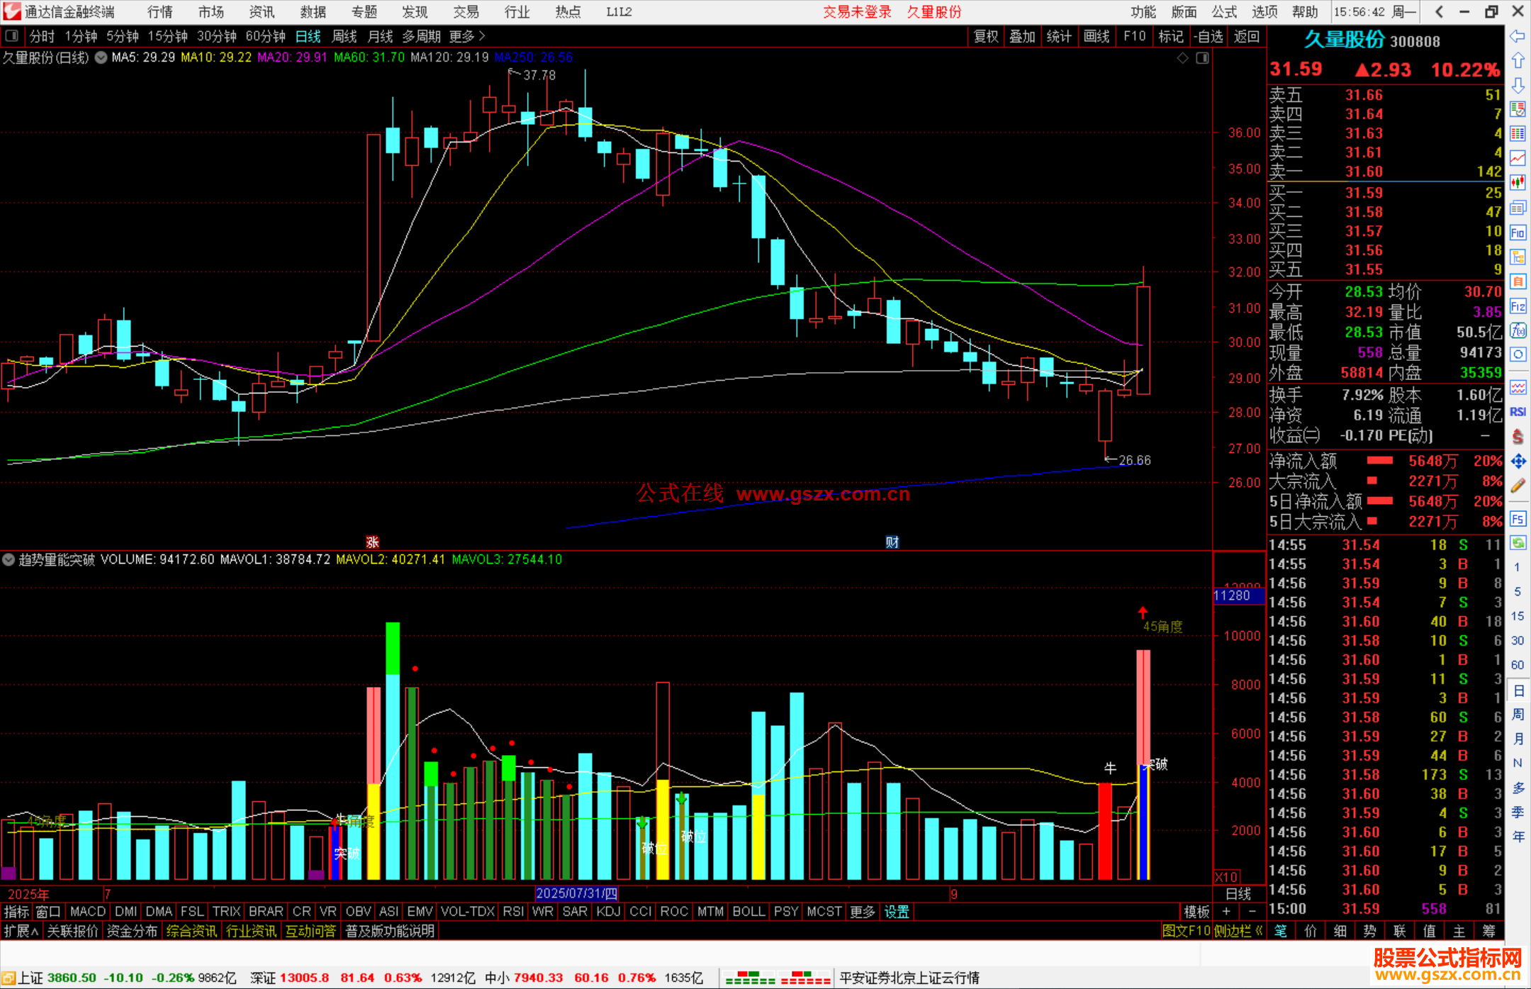Click the RSI sidebar icon
Viewport: 1531px width, 989px height.
tap(1518, 412)
